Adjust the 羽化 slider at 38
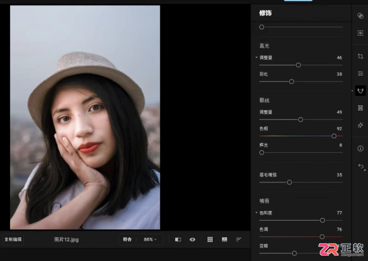The image size is (368, 261). [292, 82]
